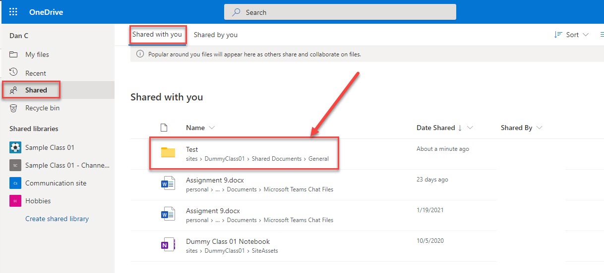Switch to the Shared with you tab
The image size is (604, 273).
tap(157, 35)
